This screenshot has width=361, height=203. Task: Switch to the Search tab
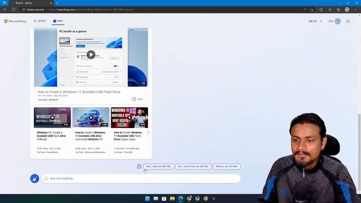tap(40, 21)
